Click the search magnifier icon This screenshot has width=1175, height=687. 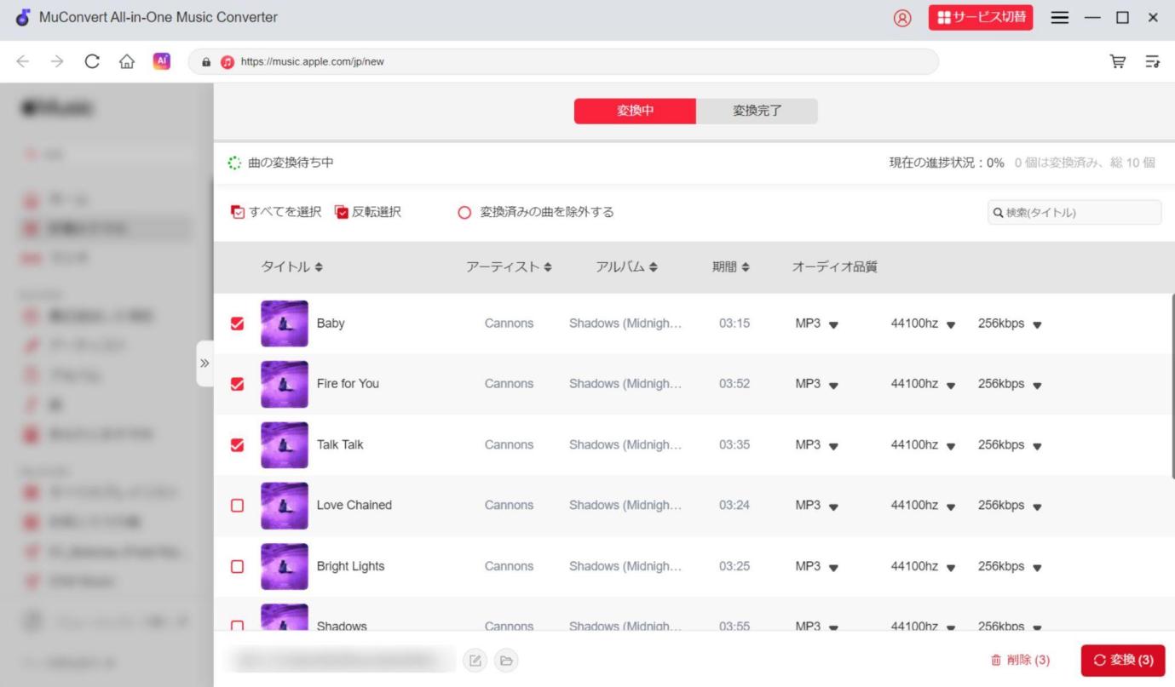tap(999, 213)
